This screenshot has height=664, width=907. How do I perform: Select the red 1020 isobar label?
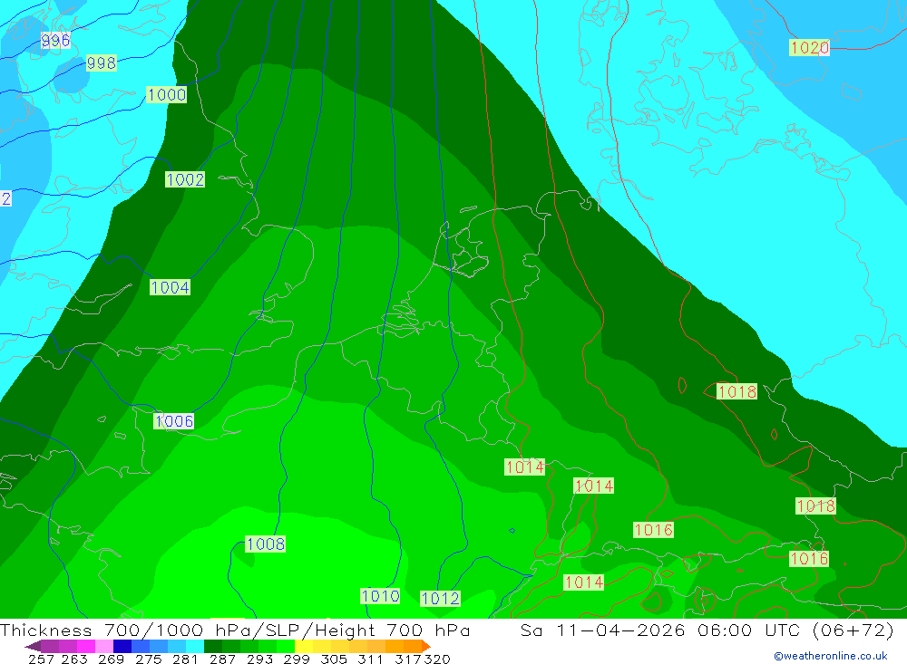[809, 47]
